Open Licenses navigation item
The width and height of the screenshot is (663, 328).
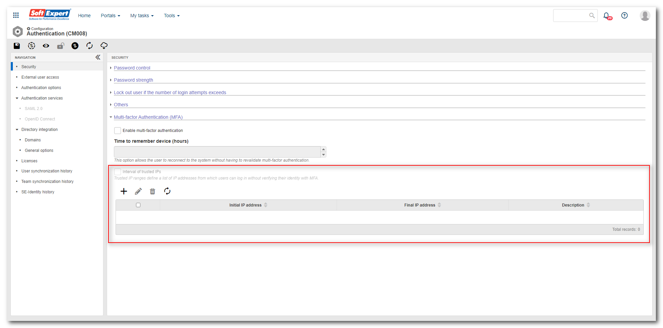pos(29,161)
